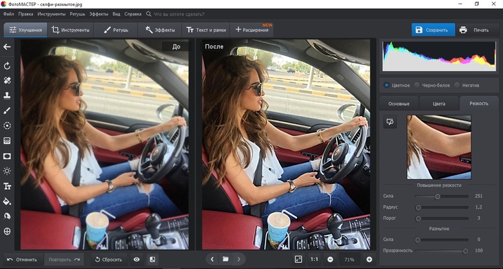Image resolution: width=503 pixels, height=269 pixels.
Task: Switch to the Цвета tab
Action: 439,103
